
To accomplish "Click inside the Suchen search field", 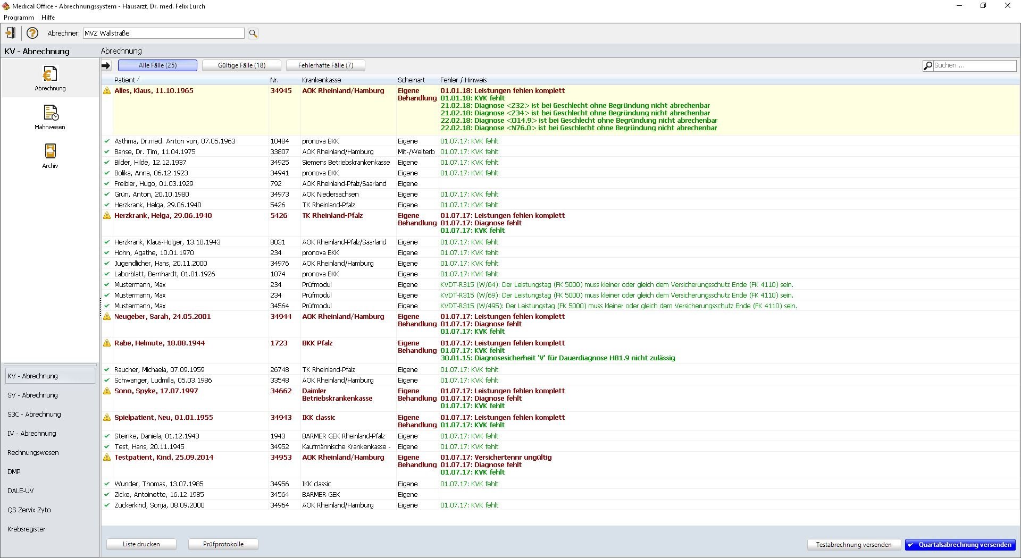I will (x=973, y=65).
